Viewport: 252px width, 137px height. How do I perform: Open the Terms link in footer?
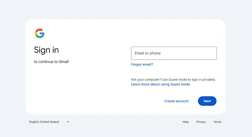(x=217, y=122)
